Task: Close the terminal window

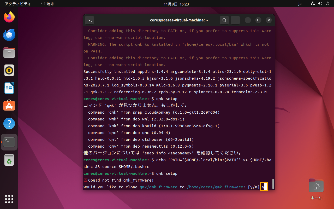Action: 269,20
